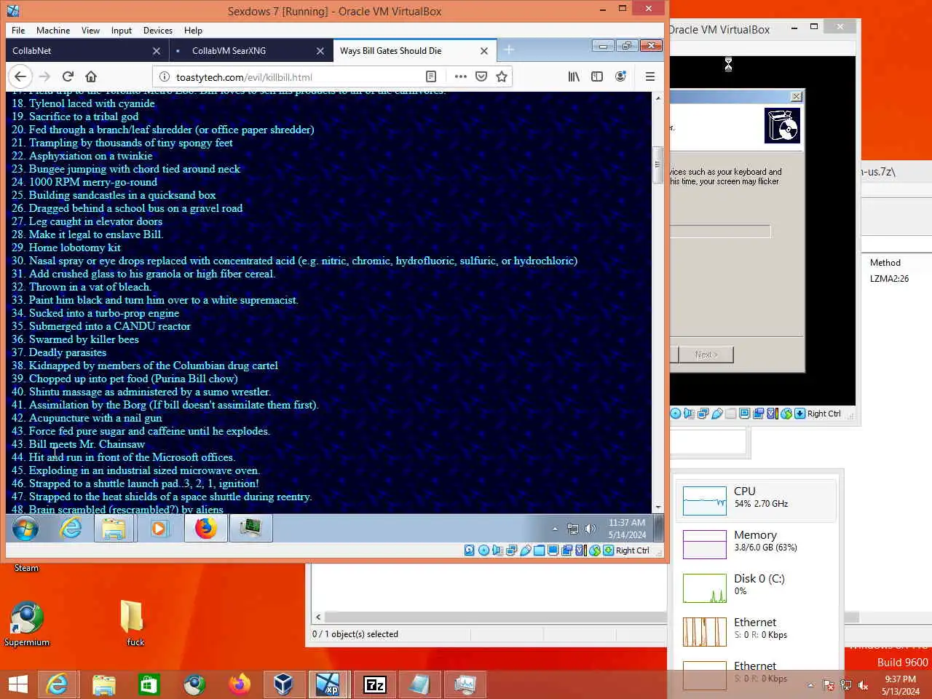The width and height of the screenshot is (932, 699).
Task: Click Right Ctrl indicator in Sexdows 7 status bar
Action: 632,550
